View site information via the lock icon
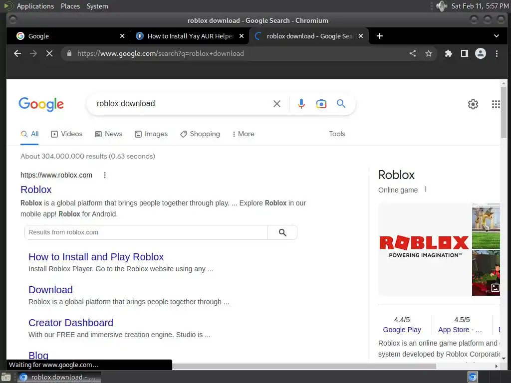Screen dimensions: 511x383 69,53
